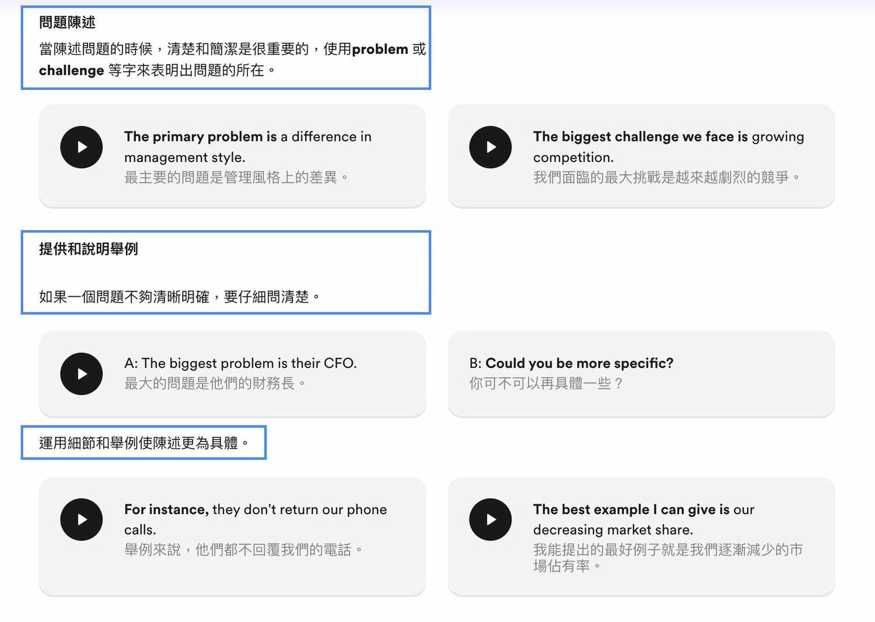Click the translation 你可不可以再具體一些？

click(546, 383)
